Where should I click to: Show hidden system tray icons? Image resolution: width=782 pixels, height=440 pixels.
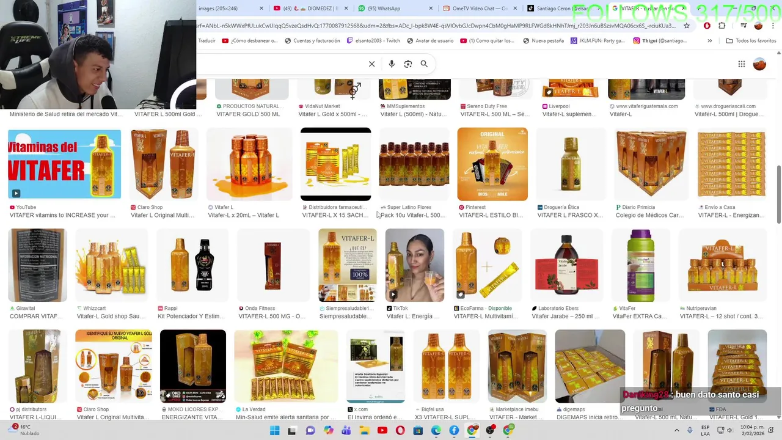pyautogui.click(x=676, y=430)
